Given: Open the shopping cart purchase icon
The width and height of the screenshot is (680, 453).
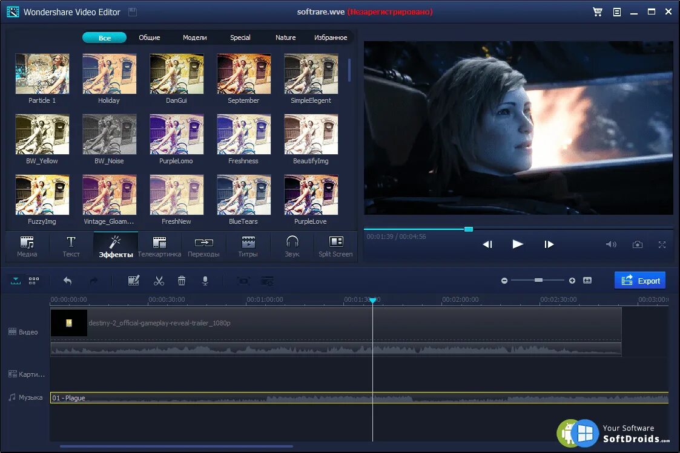Looking at the screenshot, I should (598, 11).
